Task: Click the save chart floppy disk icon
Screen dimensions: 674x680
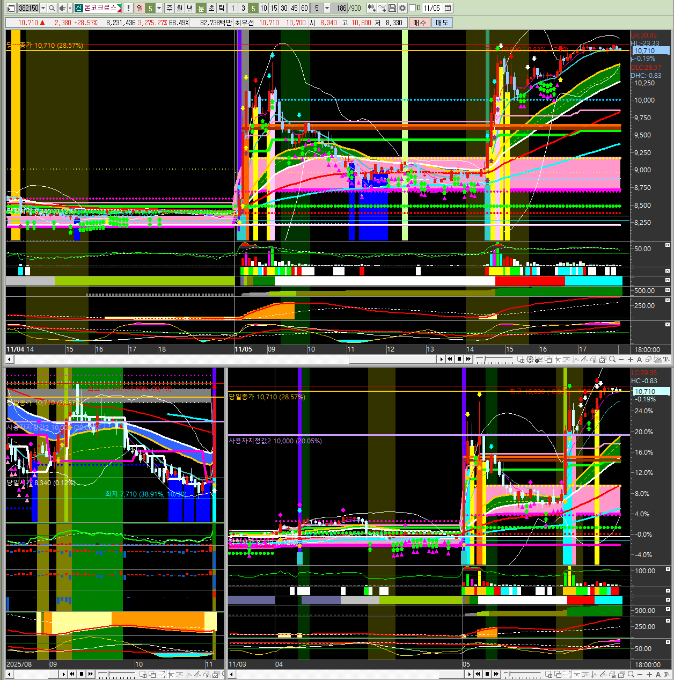Action: pos(392,8)
